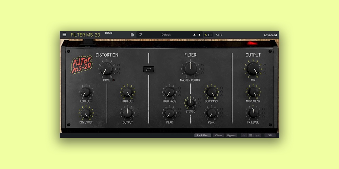Image resolution: width=339 pixels, height=169 pixels.
Task: Open the preset library browser
Action: point(133,34)
